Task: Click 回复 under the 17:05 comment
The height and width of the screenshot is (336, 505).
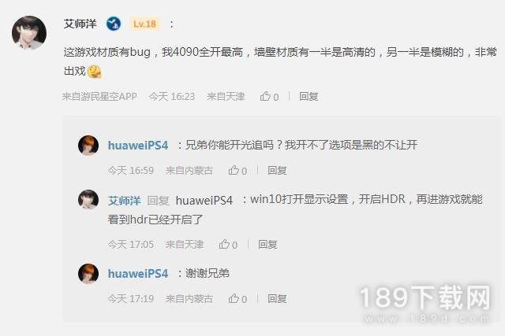Action: tap(267, 245)
